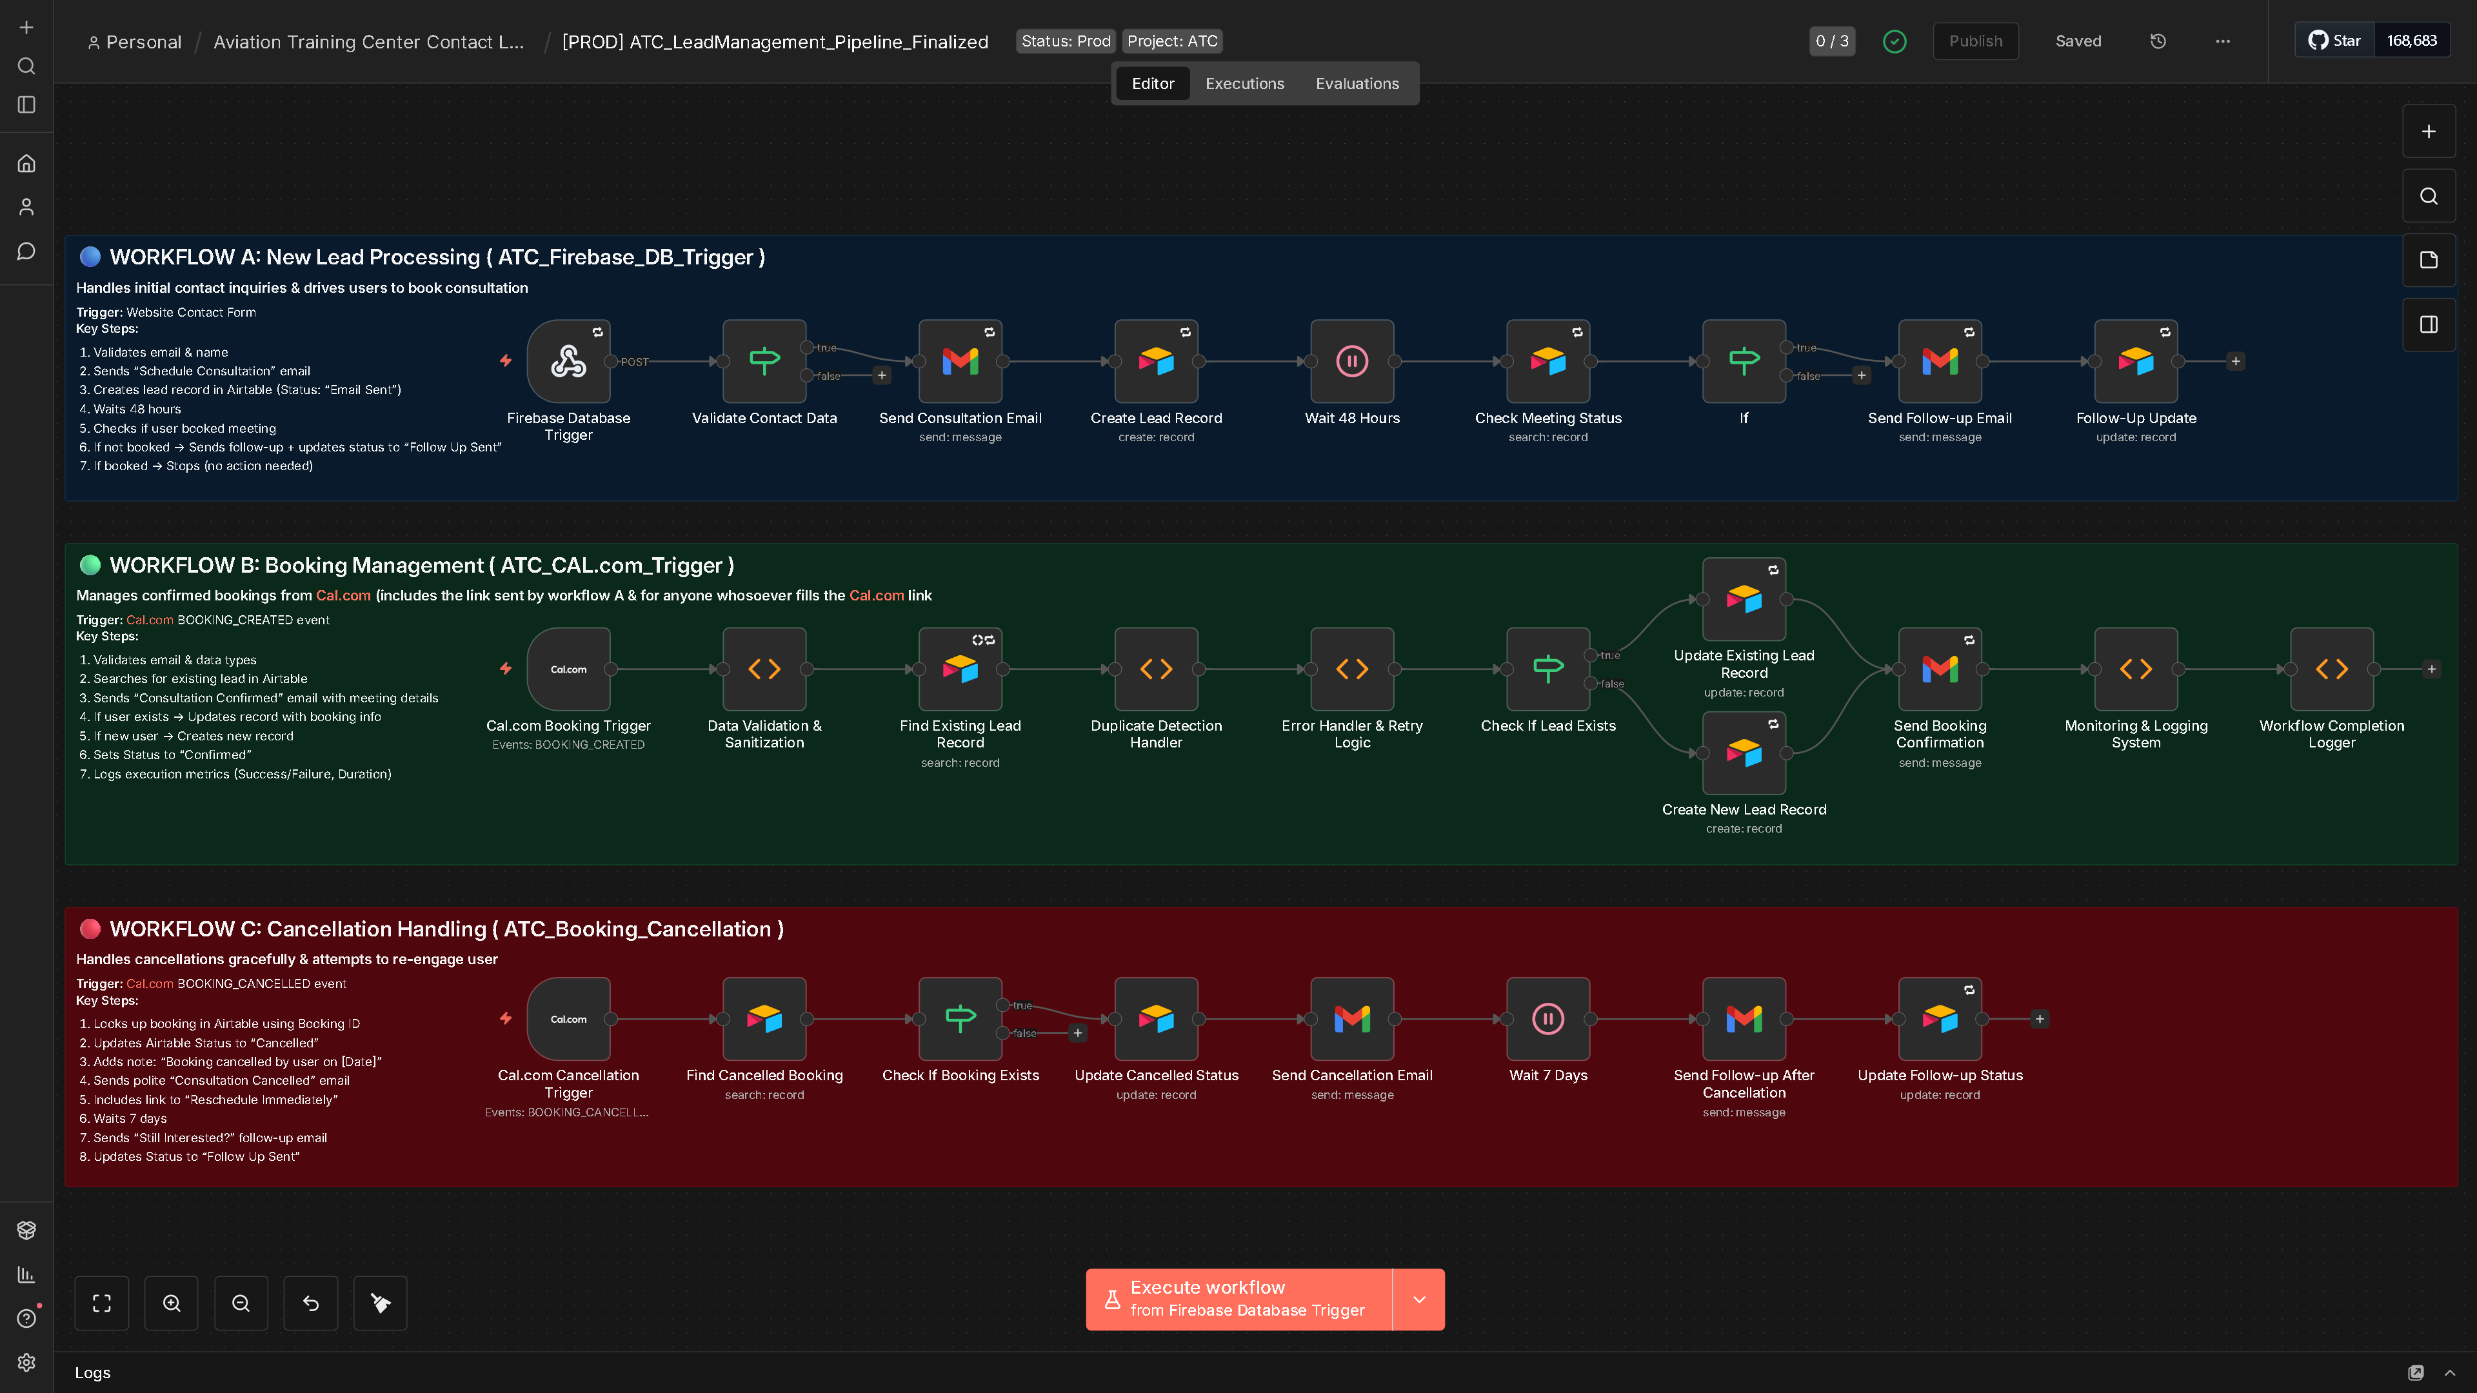2477x1393 pixels.
Task: Open workflow history
Action: (2158, 41)
